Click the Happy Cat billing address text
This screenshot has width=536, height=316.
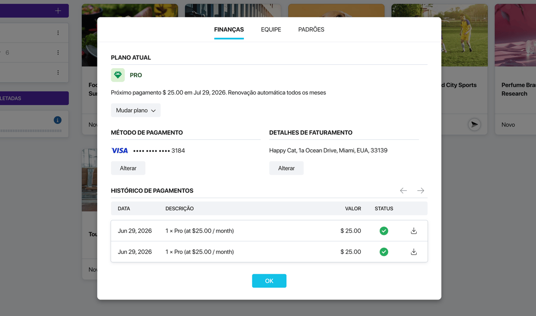point(328,151)
